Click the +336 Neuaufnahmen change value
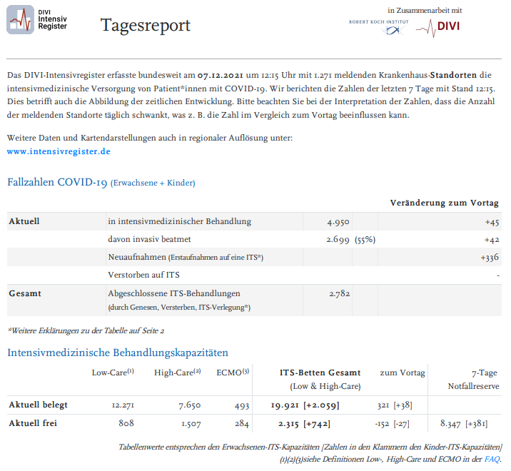 488,257
